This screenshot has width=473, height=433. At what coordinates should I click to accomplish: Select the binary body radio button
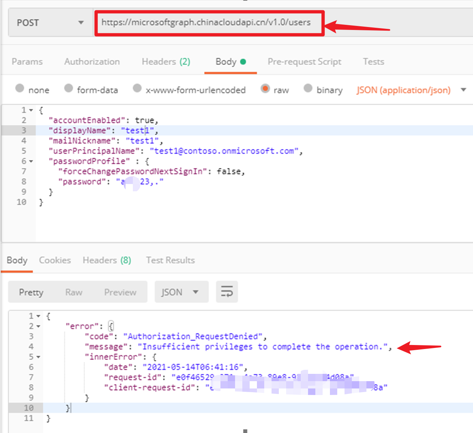(x=308, y=88)
